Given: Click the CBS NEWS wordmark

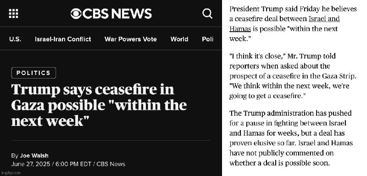Looking at the screenshot, I should [x=117, y=14].
